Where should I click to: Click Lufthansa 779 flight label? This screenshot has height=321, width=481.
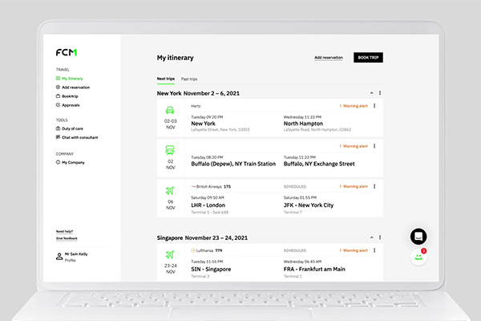(207, 250)
